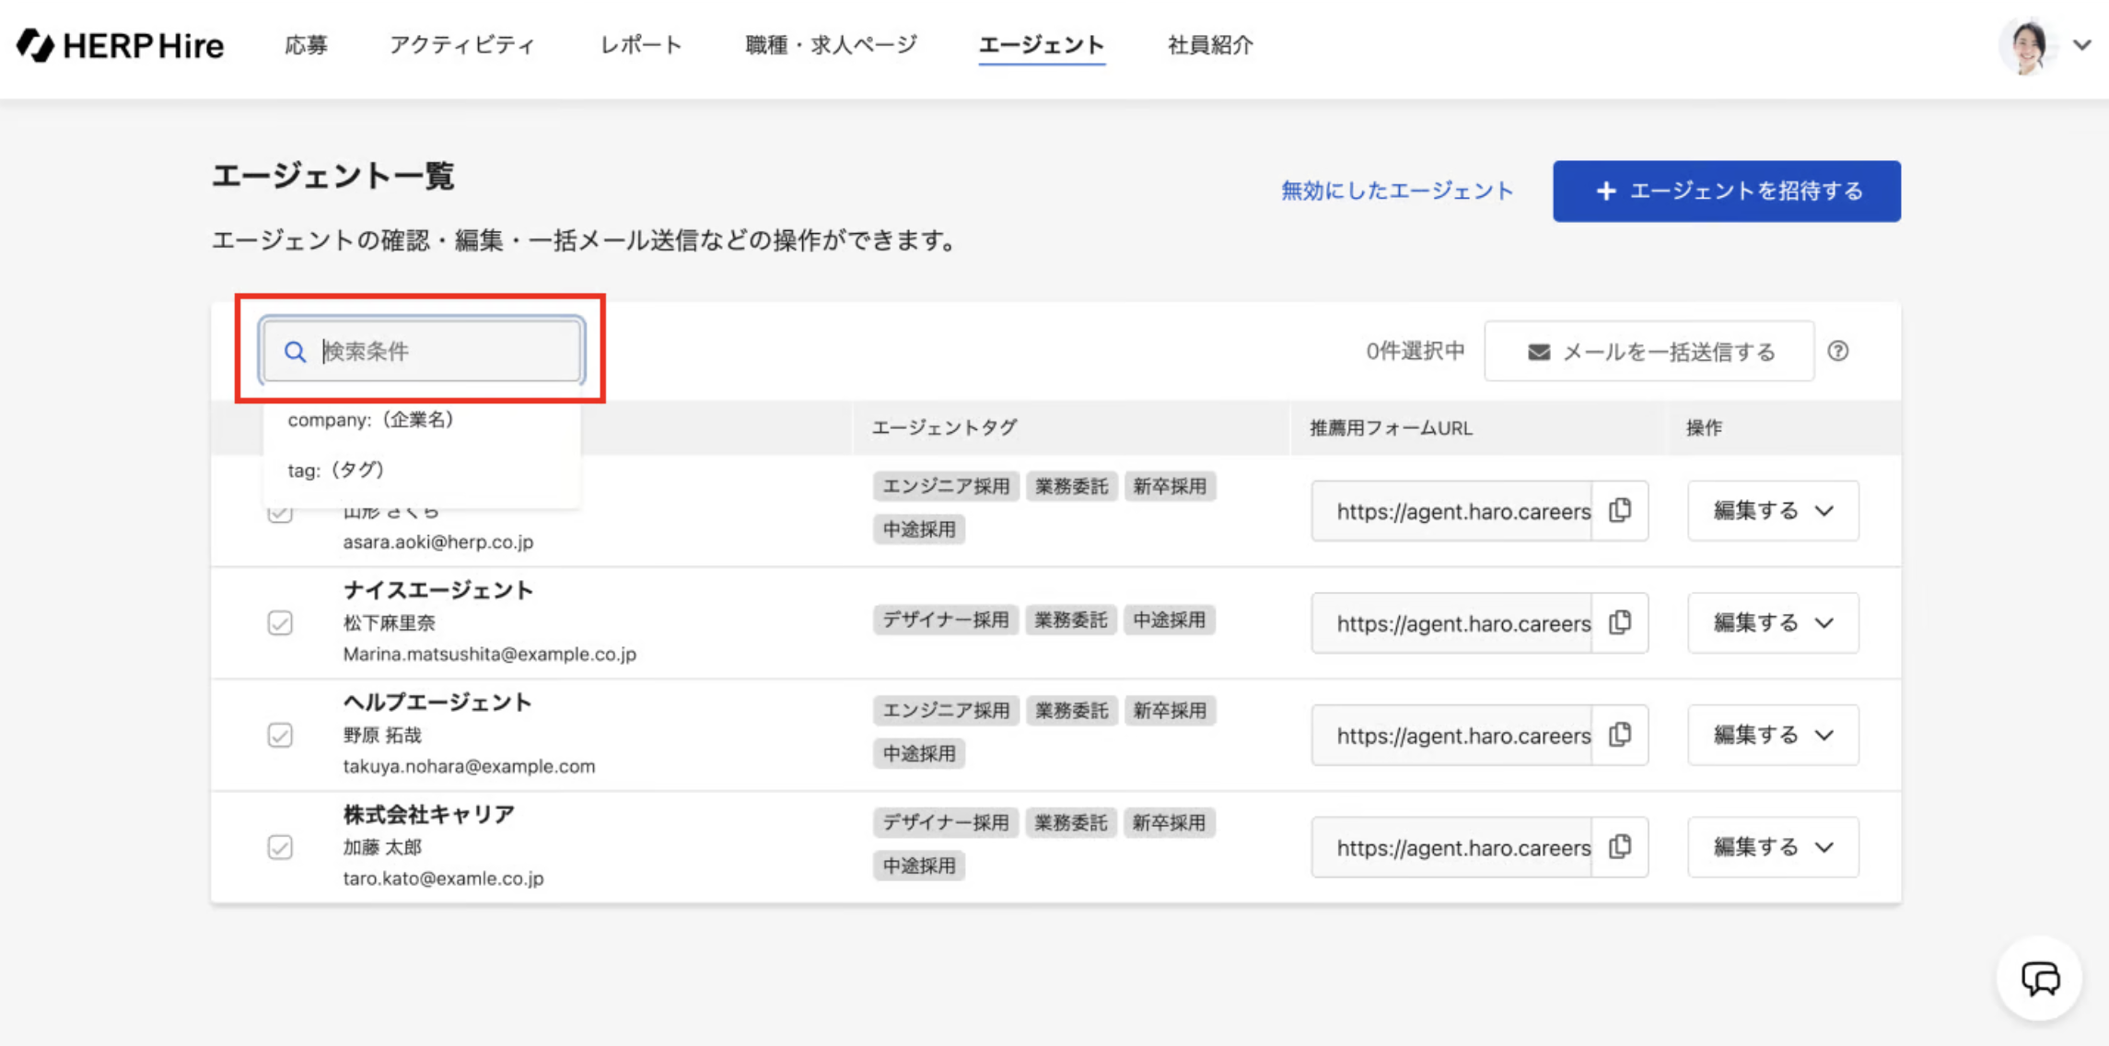Copy the ヘルプエージェント recommendation form URL

1620,735
